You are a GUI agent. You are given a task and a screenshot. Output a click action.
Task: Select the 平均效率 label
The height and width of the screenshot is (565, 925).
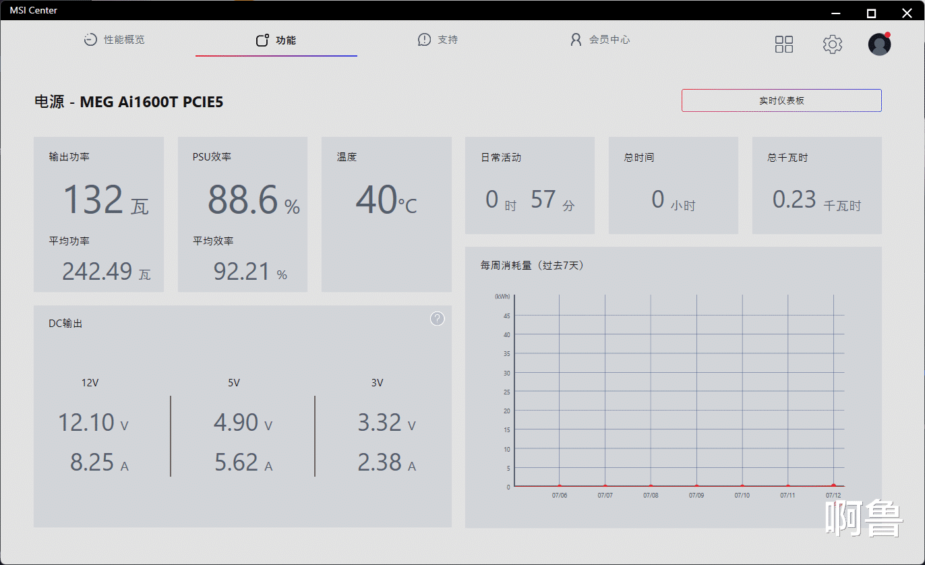[x=213, y=241]
